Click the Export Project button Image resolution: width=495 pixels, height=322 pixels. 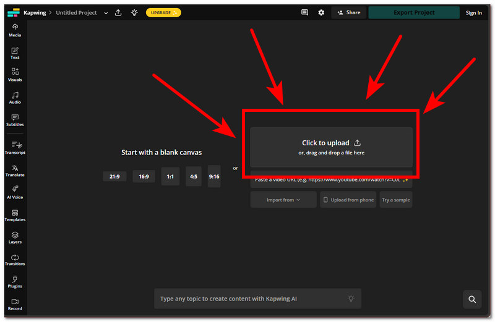pos(414,12)
